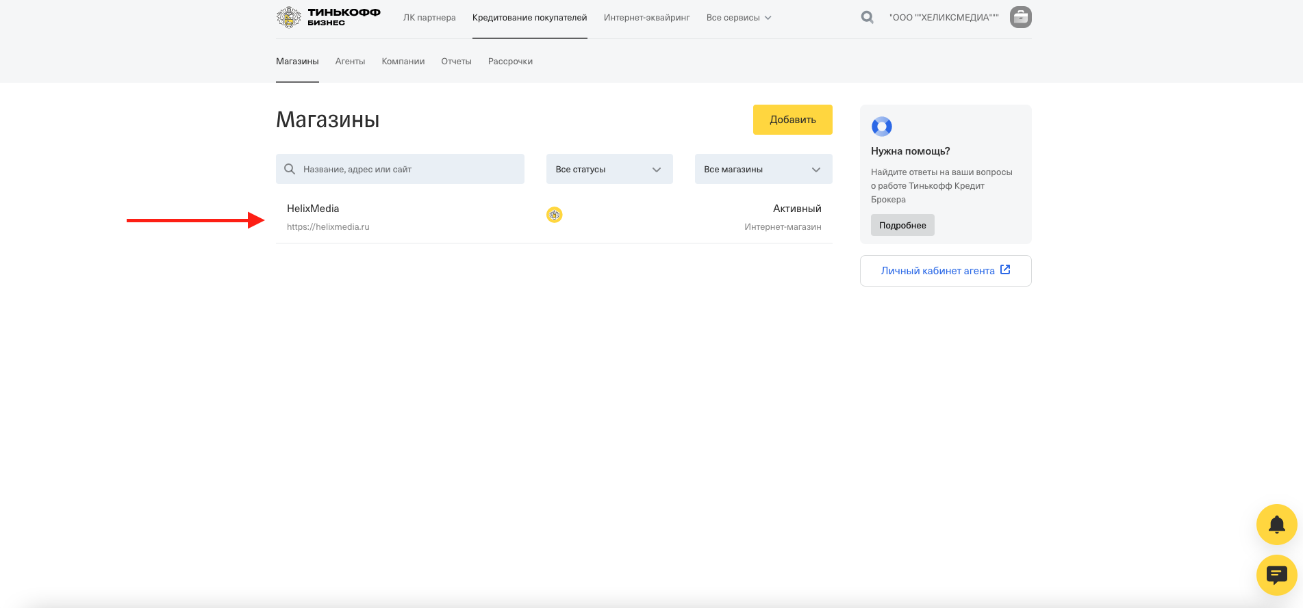This screenshot has width=1303, height=608.
Task: Switch to the Рассрочки tab
Action: [x=510, y=62]
